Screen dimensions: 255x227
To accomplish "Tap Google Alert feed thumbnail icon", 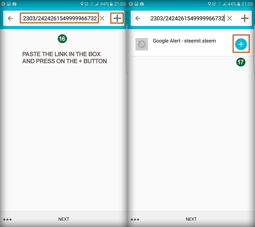I will pyautogui.click(x=142, y=44).
